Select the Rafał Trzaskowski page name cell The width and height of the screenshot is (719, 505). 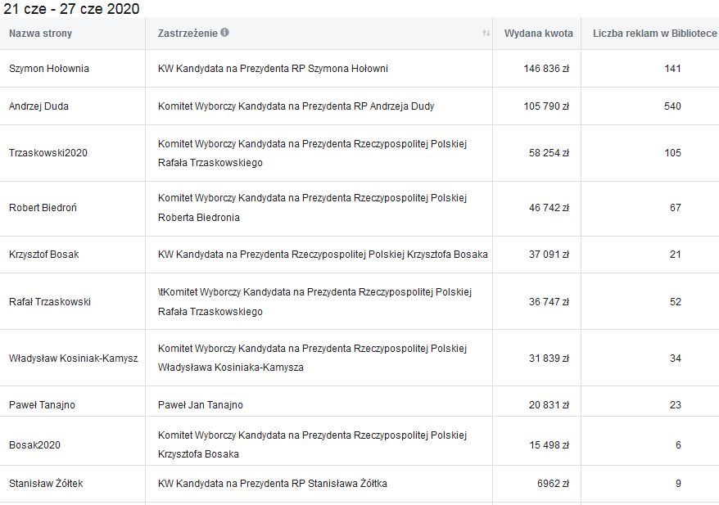tap(49, 302)
